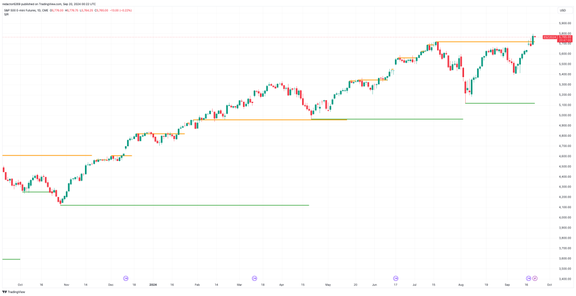Click the 5,000.00 price axis label
The width and height of the screenshot is (576, 296).
tap(565, 115)
